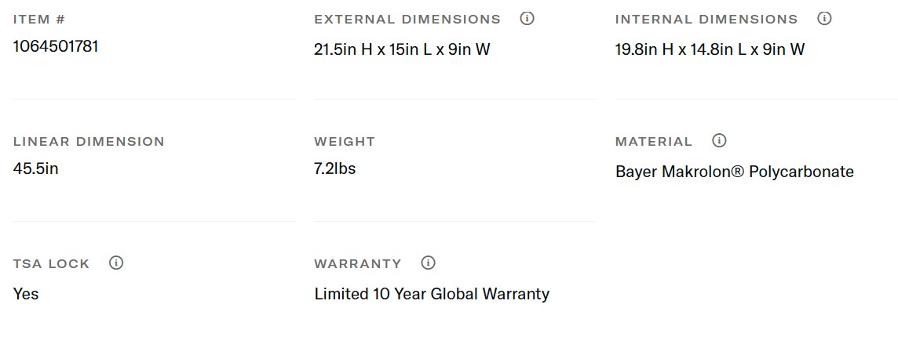Open the TSA Lock info icon
898x337 pixels.
[116, 263]
